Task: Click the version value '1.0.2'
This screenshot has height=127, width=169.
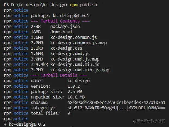Action: pos(73,86)
